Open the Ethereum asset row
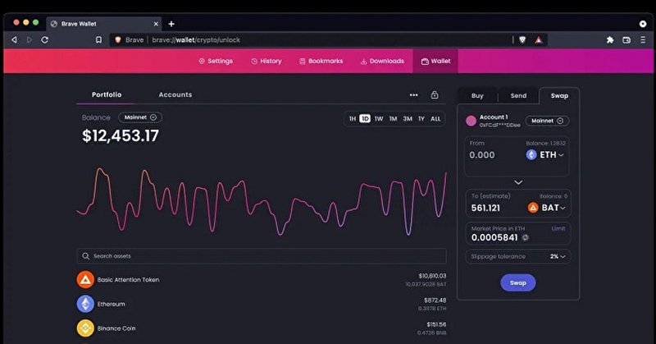This screenshot has width=656, height=344. coord(262,304)
